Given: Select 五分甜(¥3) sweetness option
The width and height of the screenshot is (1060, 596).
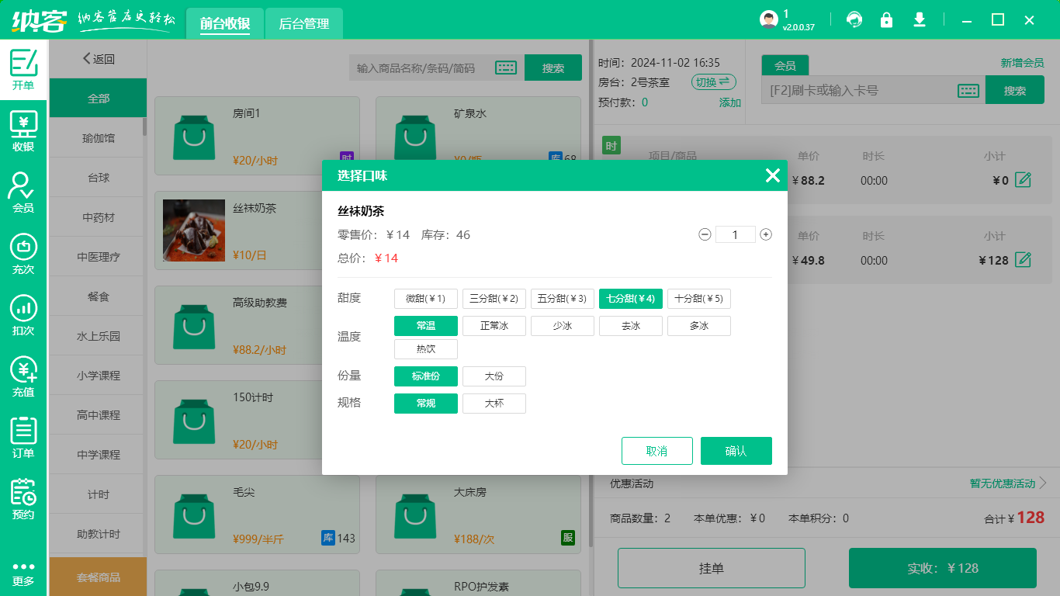Looking at the screenshot, I should [562, 298].
